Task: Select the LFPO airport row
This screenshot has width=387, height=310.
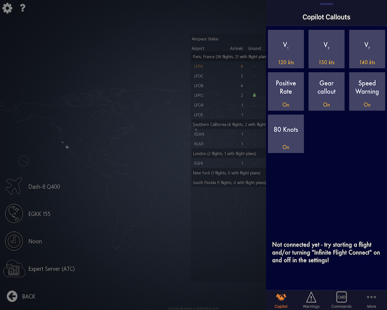Action: tap(229, 95)
